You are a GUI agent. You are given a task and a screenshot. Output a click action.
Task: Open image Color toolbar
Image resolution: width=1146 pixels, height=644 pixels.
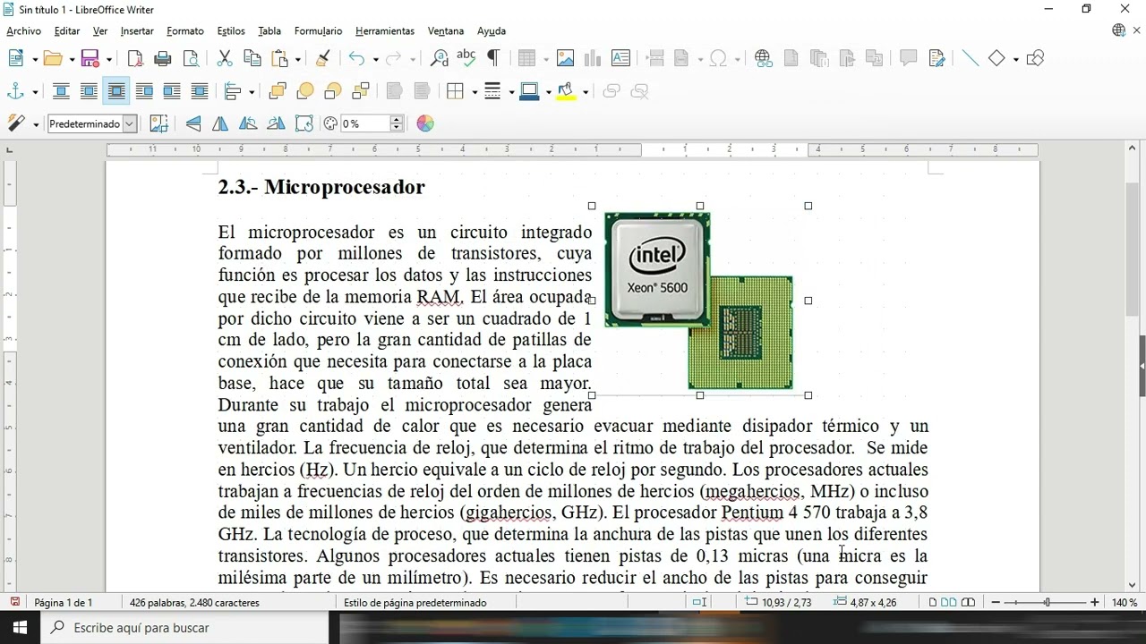point(425,123)
